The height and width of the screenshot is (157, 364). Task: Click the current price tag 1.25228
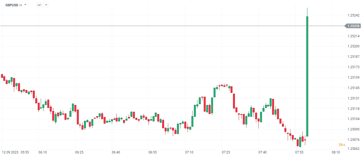pyautogui.click(x=353, y=26)
